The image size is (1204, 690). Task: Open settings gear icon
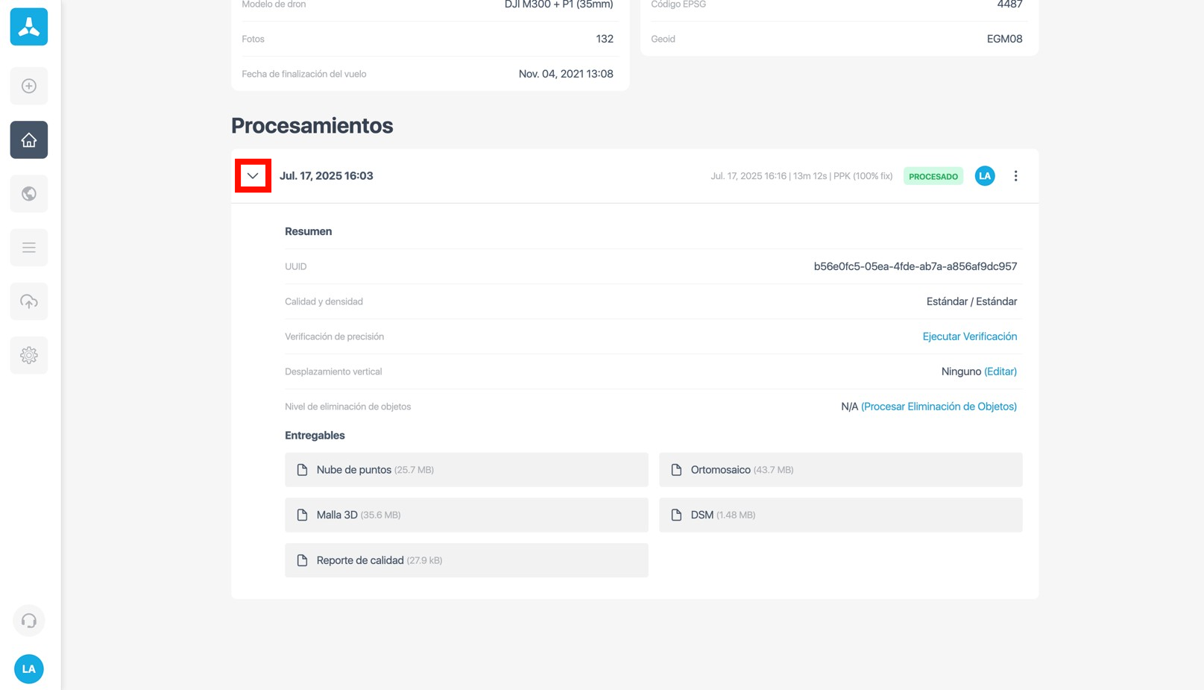pos(28,355)
